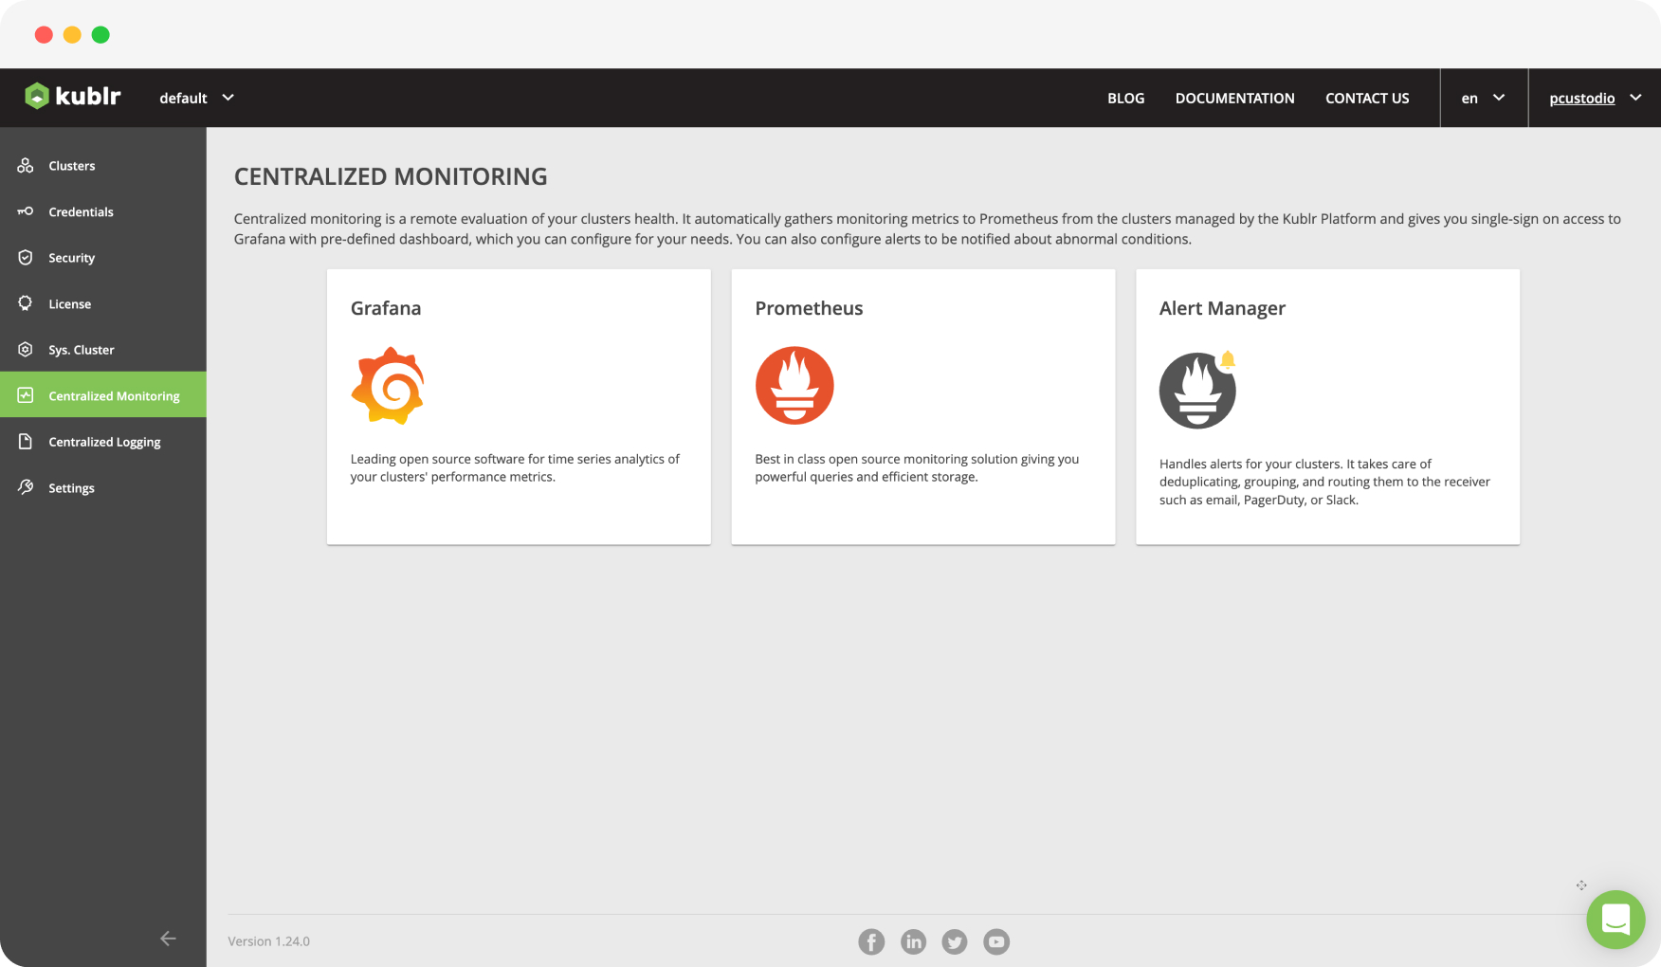Click the License badge icon
This screenshot has width=1661, height=967.
tap(26, 303)
